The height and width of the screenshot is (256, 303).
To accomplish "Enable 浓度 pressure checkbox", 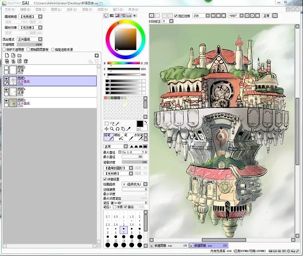I will pyautogui.click(x=114, y=207).
